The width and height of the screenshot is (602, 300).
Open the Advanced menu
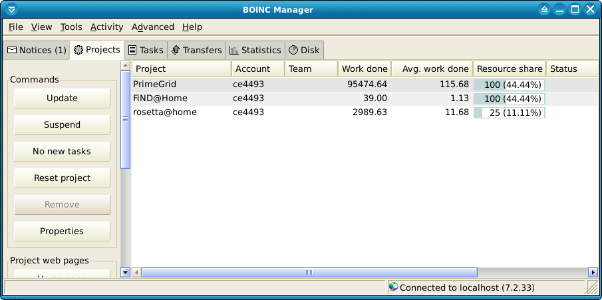[153, 27]
